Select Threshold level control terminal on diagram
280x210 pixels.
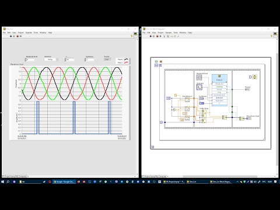(199, 78)
